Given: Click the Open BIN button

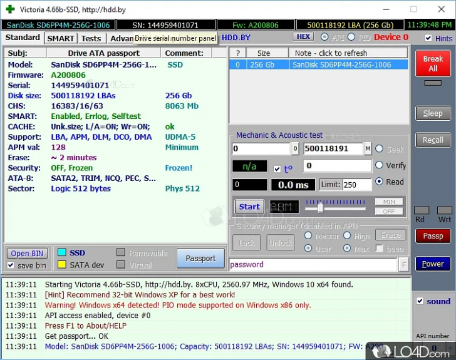Looking at the screenshot, I should click(x=27, y=254).
